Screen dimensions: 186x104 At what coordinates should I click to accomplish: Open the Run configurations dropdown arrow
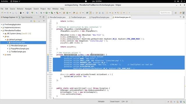click(49, 13)
